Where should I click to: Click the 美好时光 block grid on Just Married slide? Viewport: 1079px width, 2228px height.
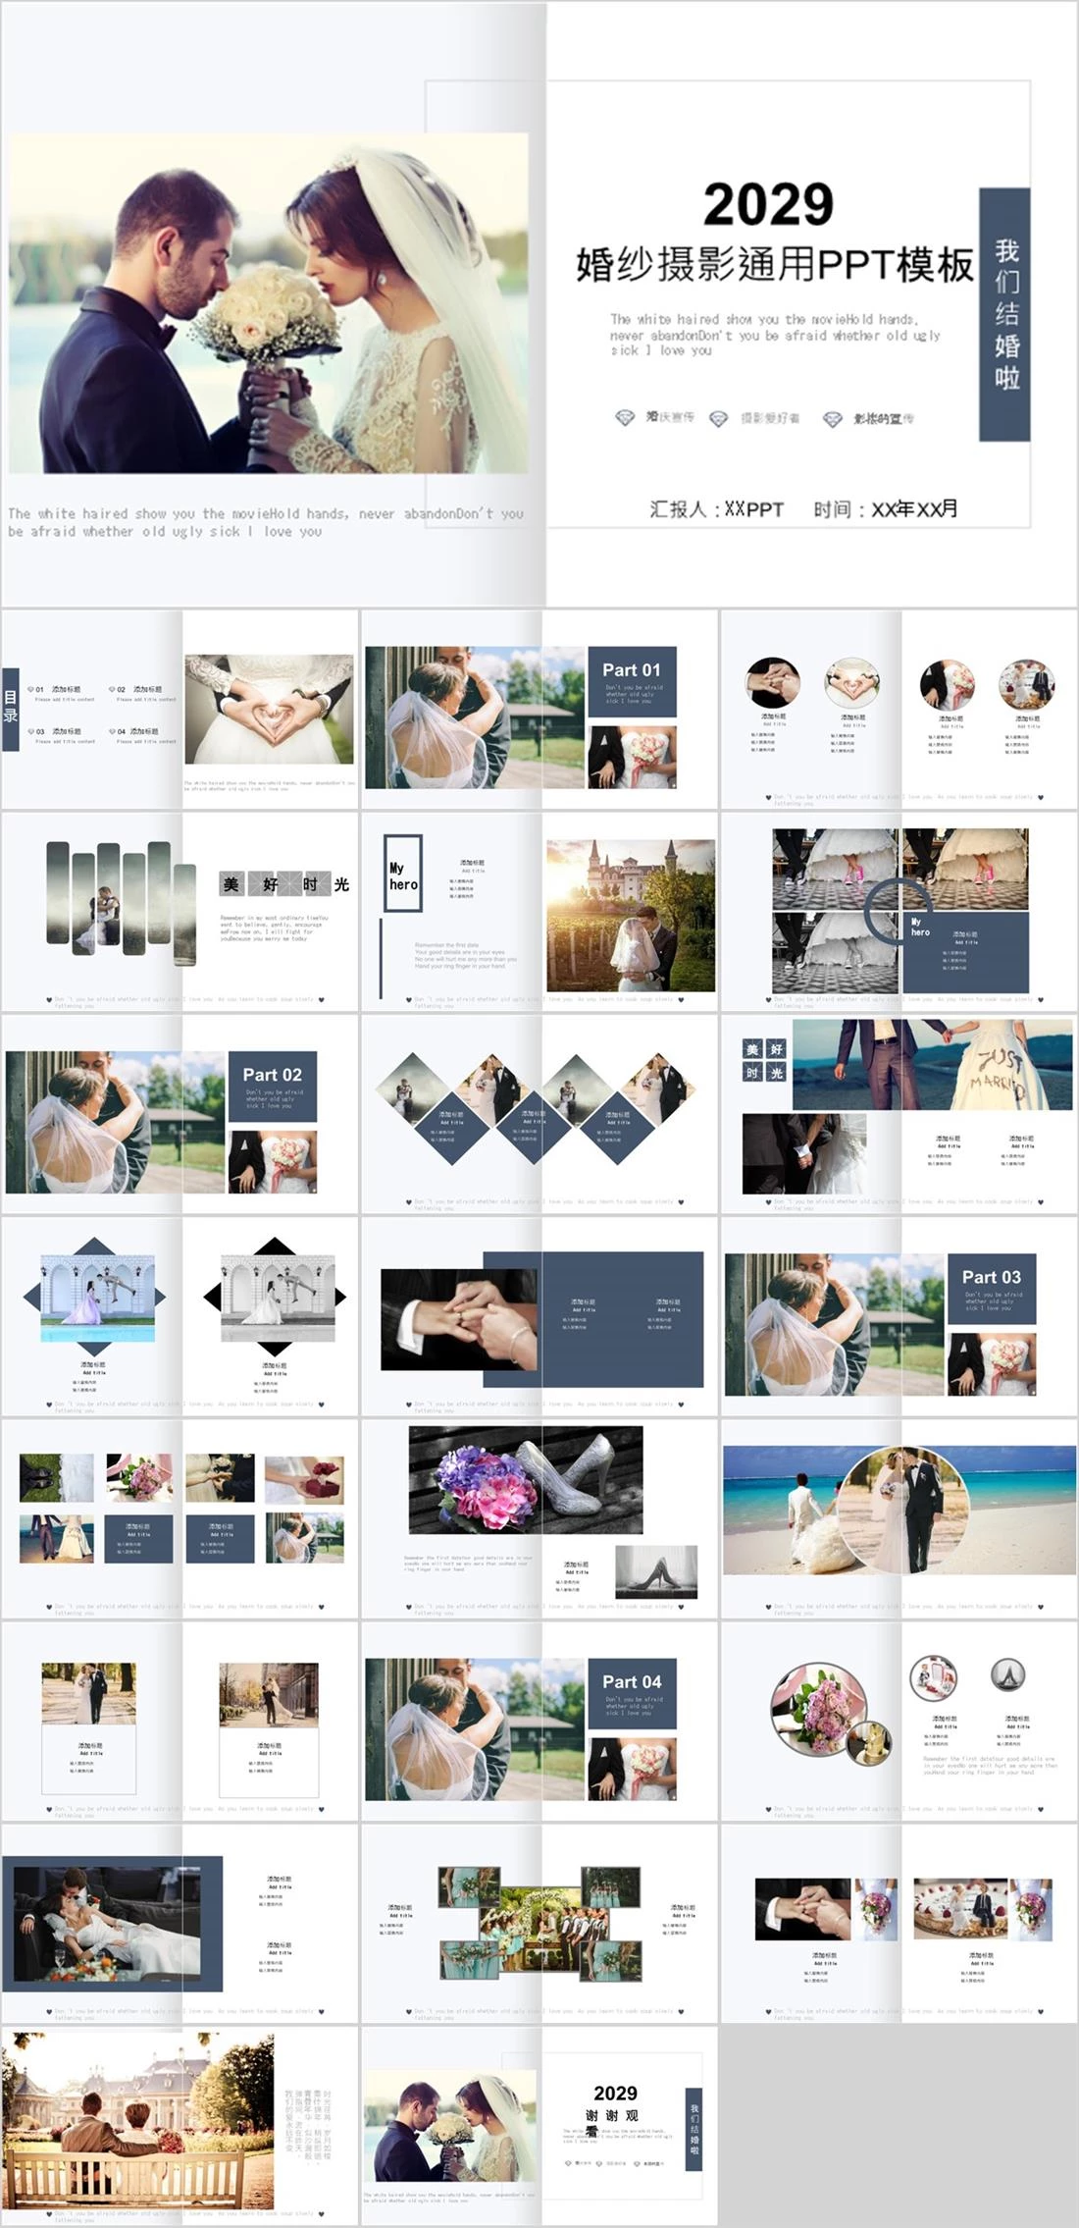pos(764,1061)
